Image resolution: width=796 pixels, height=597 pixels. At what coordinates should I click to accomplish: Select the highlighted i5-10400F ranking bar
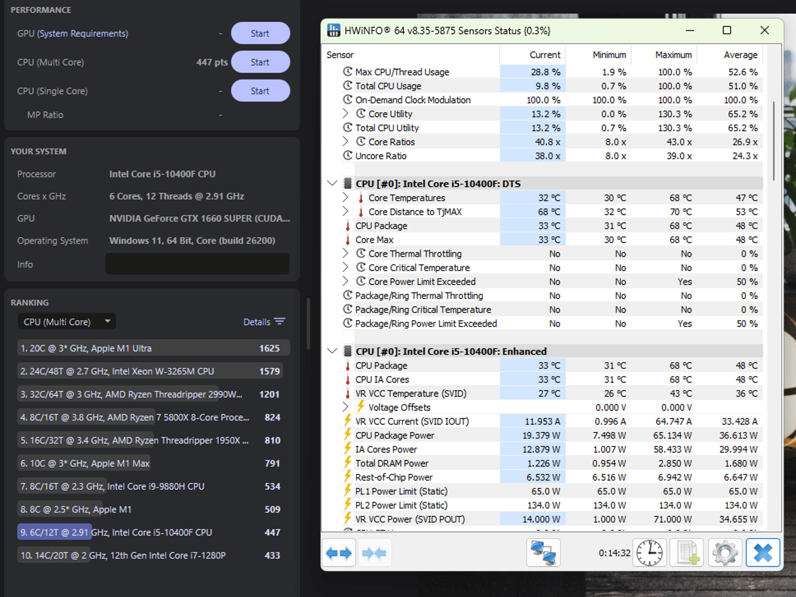point(54,532)
